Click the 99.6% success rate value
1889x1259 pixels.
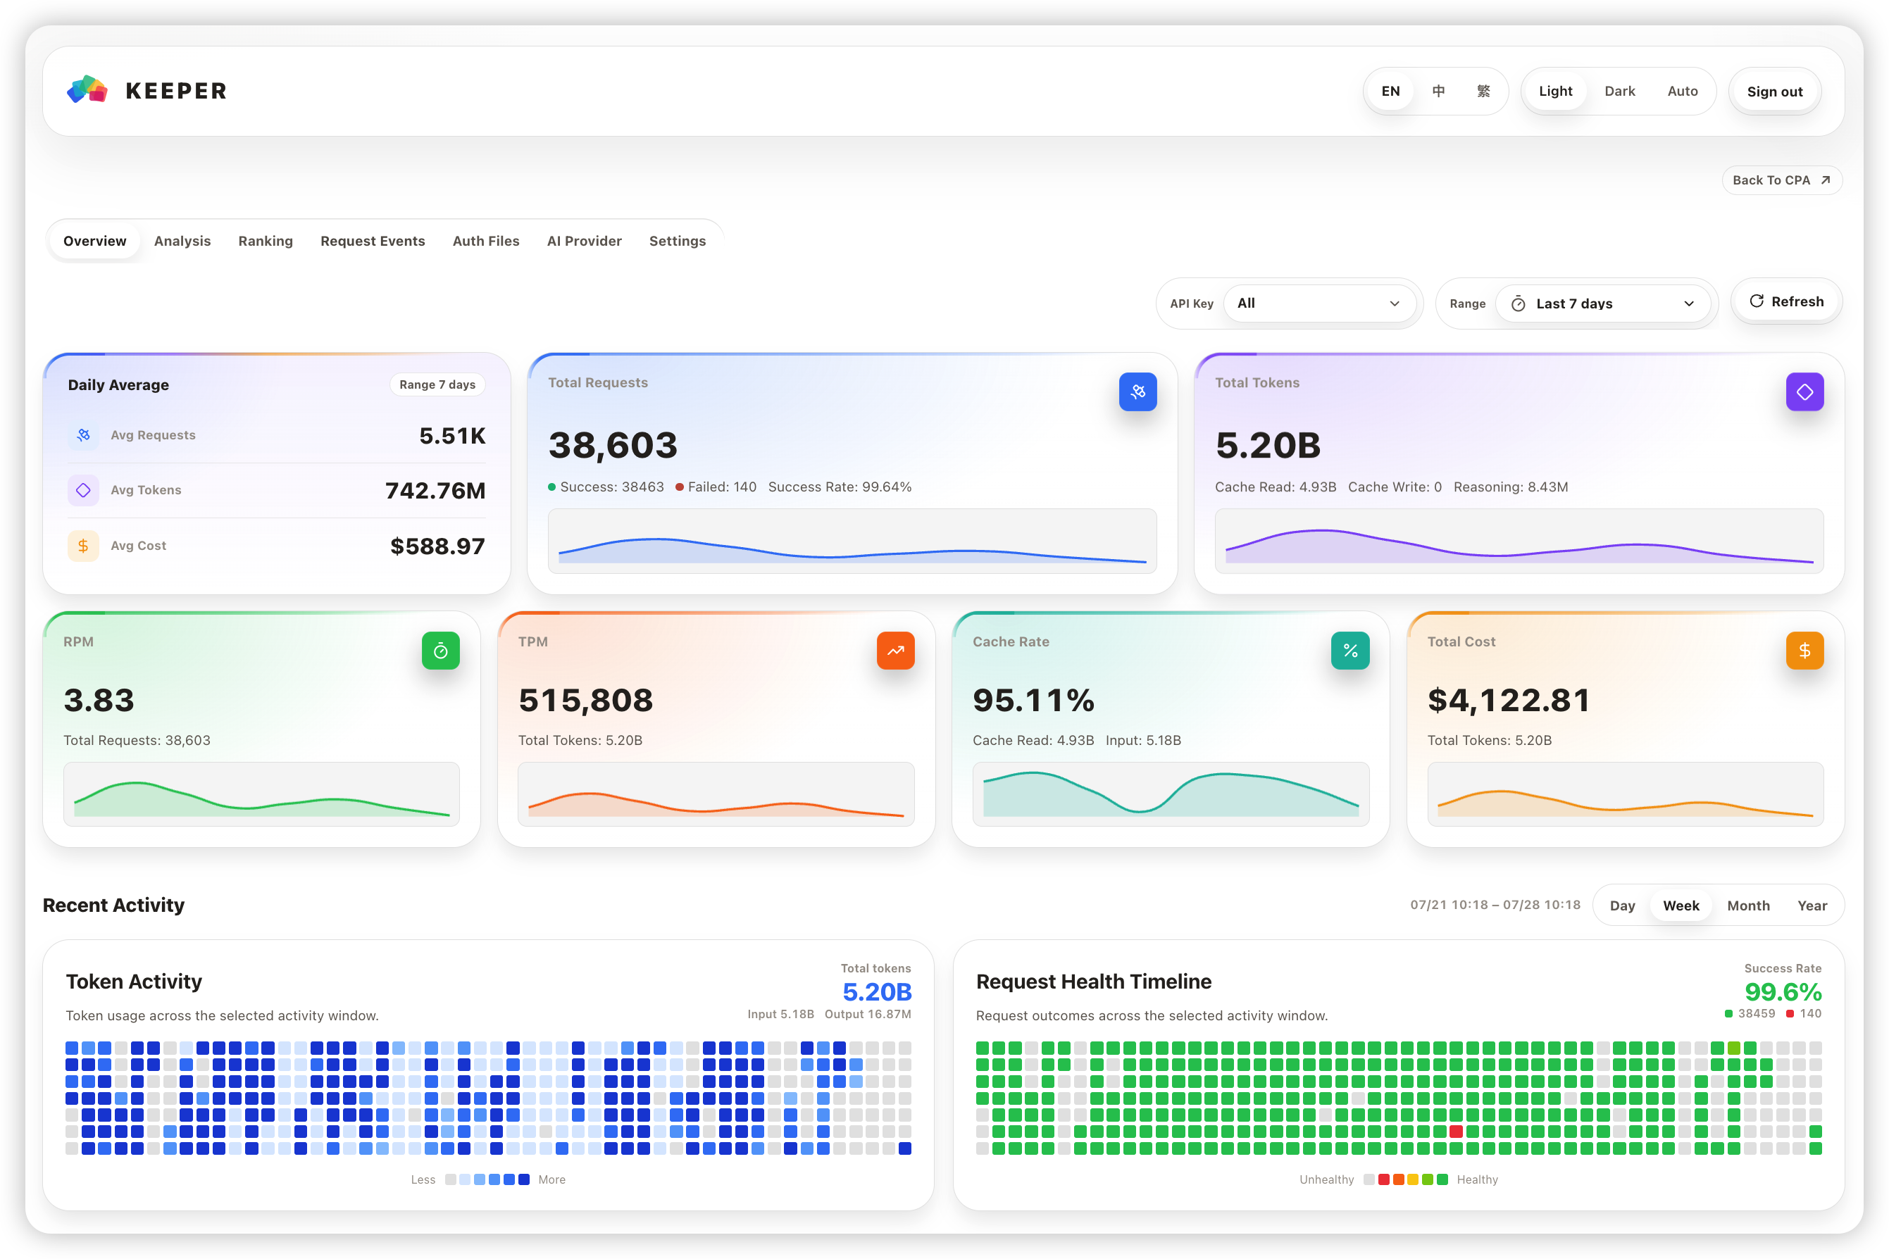click(1783, 992)
